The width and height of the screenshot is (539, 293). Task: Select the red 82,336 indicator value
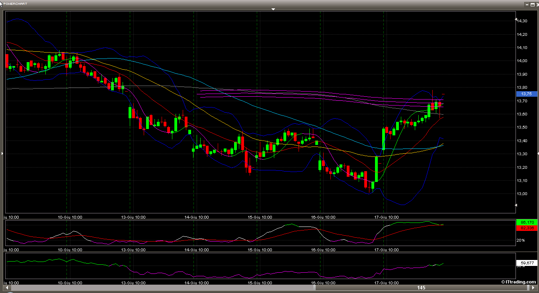[x=526, y=228]
